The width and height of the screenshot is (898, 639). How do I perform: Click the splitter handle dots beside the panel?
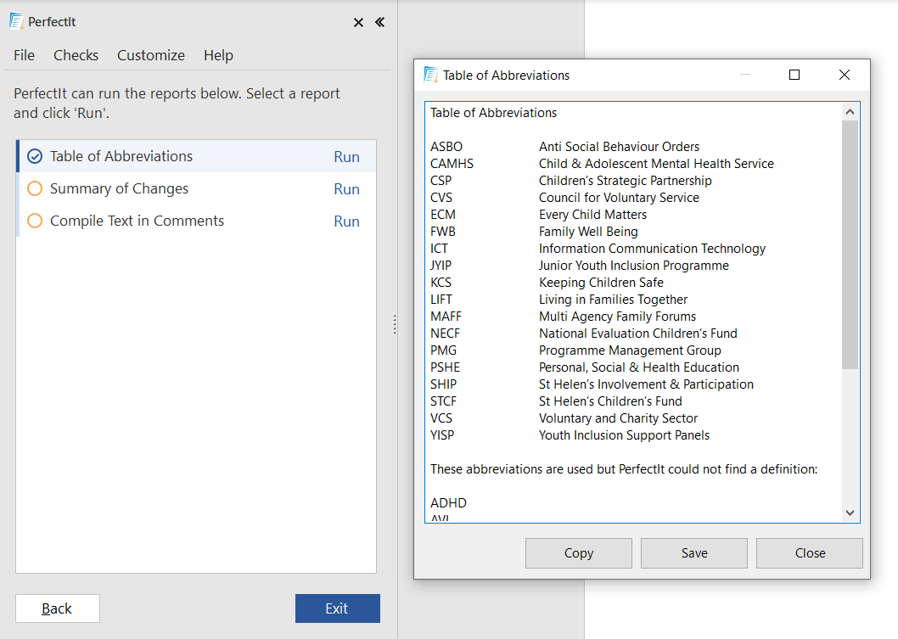pyautogui.click(x=395, y=324)
